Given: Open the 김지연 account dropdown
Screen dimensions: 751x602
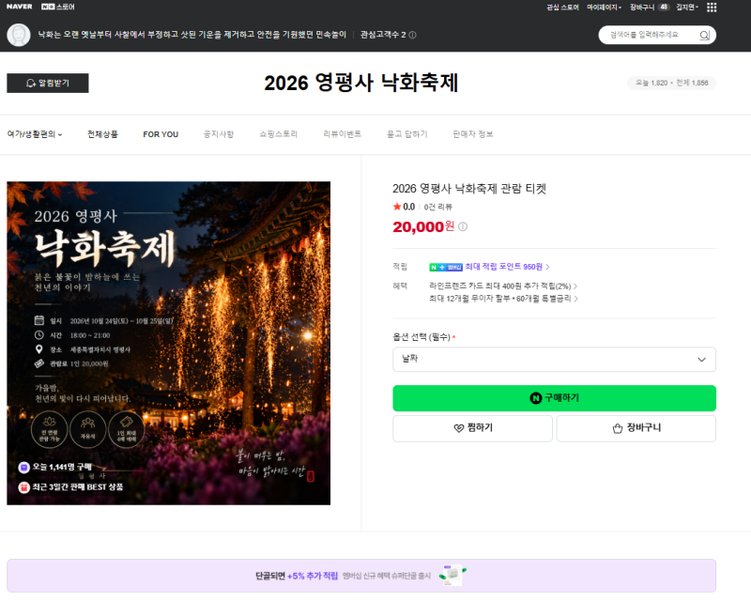Looking at the screenshot, I should tap(687, 8).
